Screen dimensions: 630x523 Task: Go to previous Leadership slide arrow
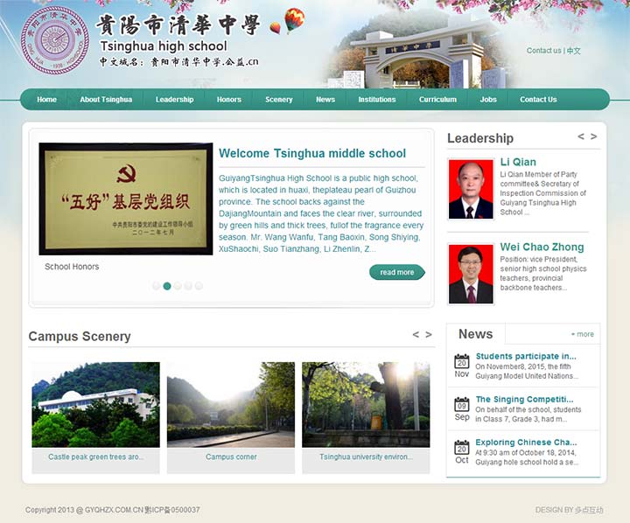581,137
